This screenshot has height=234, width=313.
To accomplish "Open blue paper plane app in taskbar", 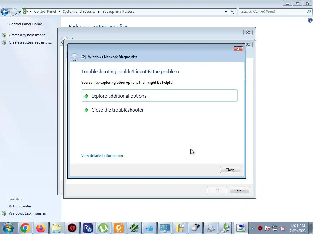I will tap(149, 228).
